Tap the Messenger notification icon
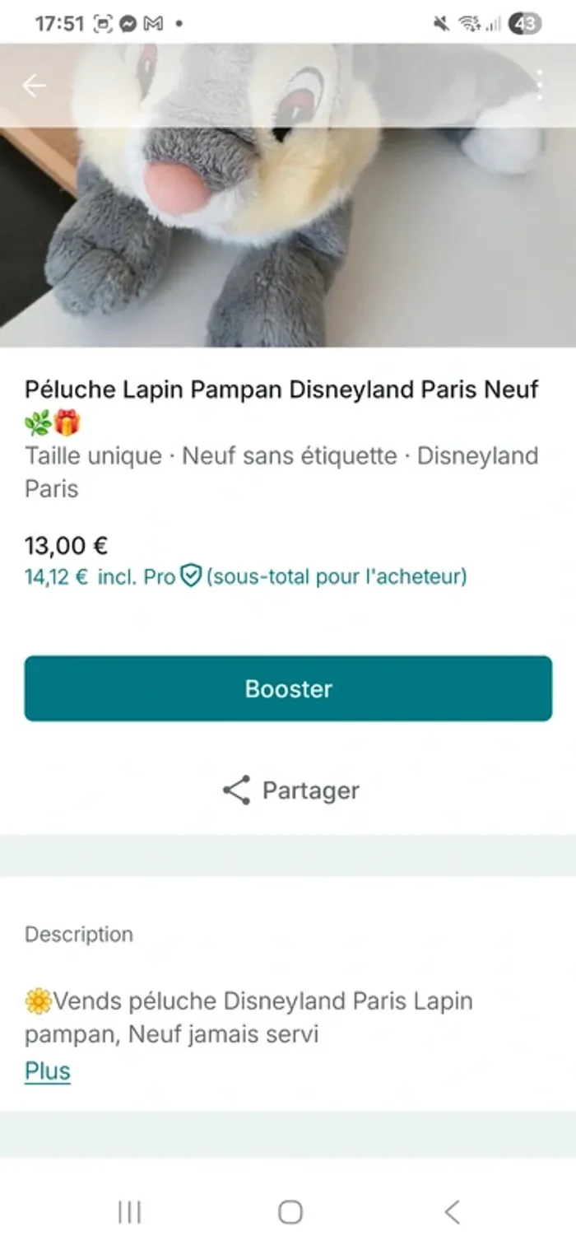This screenshot has width=576, height=1250. coord(128,24)
